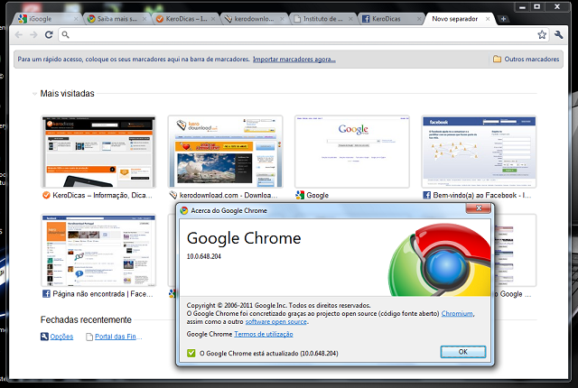The height and width of the screenshot is (388, 578).
Task: Close the Saiba mais tab
Action: [x=144, y=19]
